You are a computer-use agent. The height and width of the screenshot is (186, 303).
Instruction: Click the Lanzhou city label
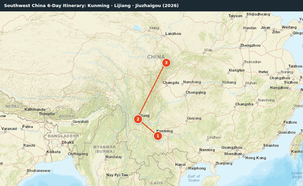[173, 34]
